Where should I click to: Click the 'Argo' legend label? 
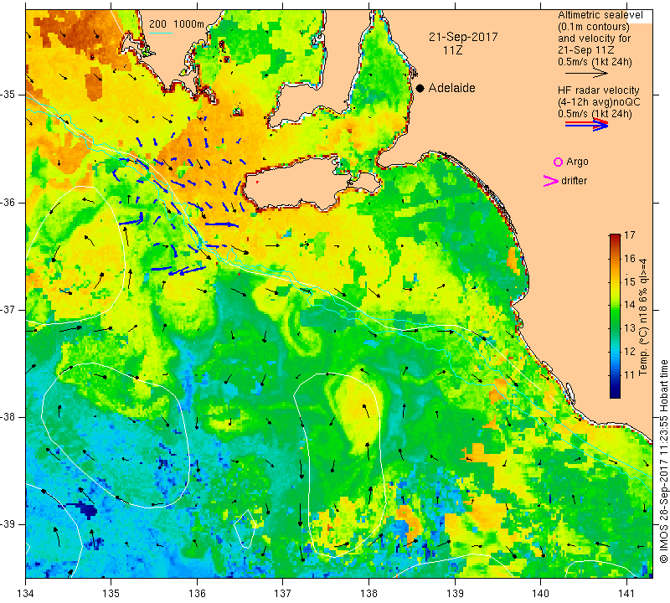coord(577,162)
